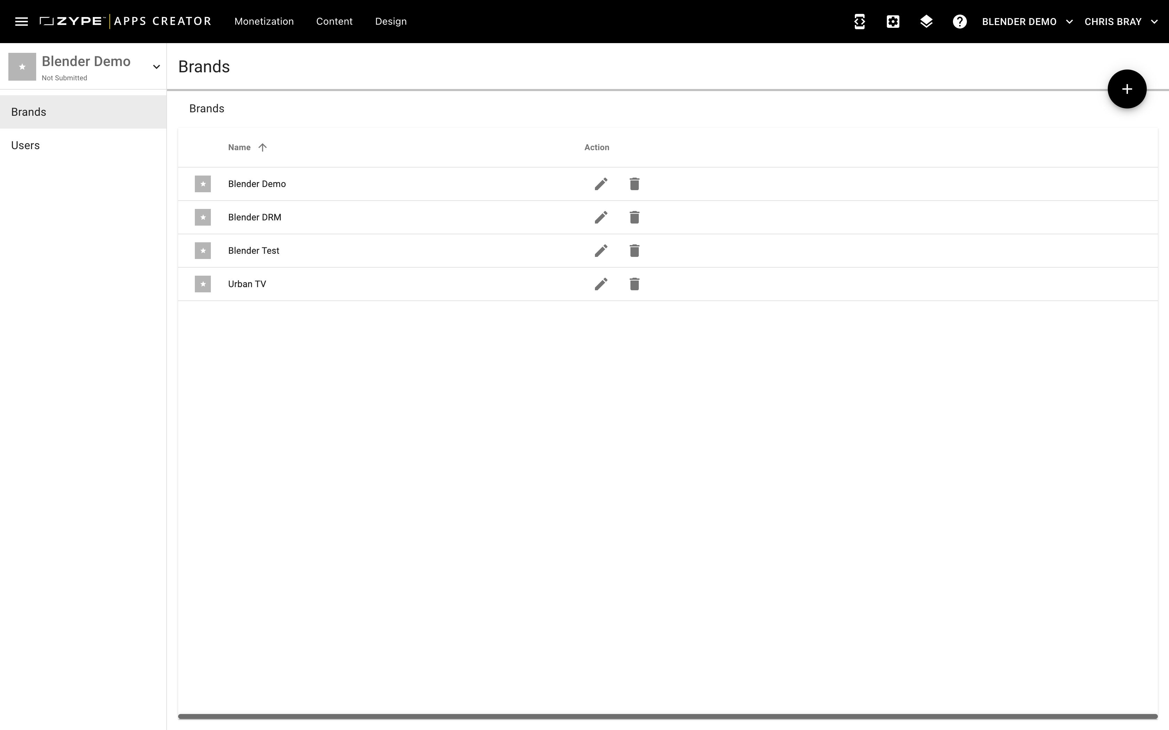Sort brands by the Name arrow icon
The width and height of the screenshot is (1169, 730).
coord(262,147)
